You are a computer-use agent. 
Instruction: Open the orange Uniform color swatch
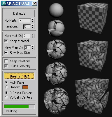(x=25, y=87)
